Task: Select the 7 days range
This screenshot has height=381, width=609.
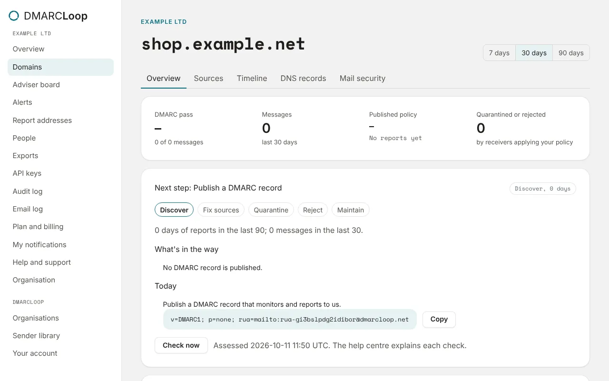Action: 499,53
